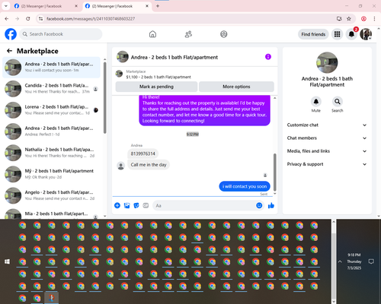Click the conversation list scrollbar
The width and height of the screenshot is (381, 304).
click(x=104, y=97)
